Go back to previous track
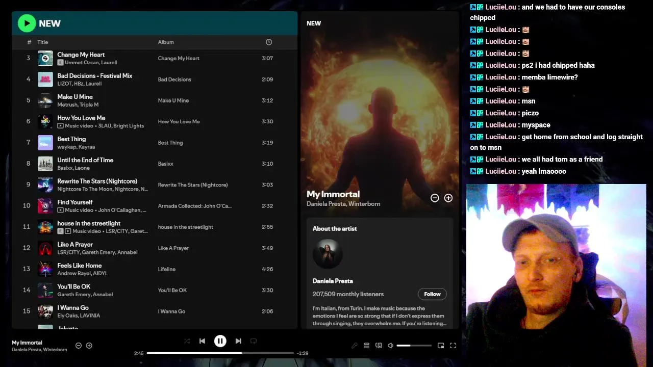The width and height of the screenshot is (653, 367). coord(202,341)
